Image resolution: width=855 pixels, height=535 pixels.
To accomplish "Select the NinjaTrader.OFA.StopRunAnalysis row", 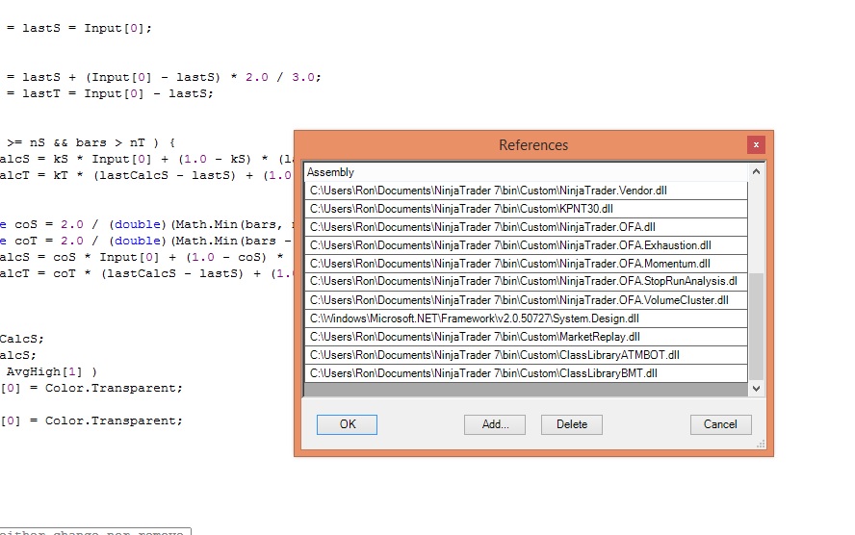I will pyautogui.click(x=526, y=282).
